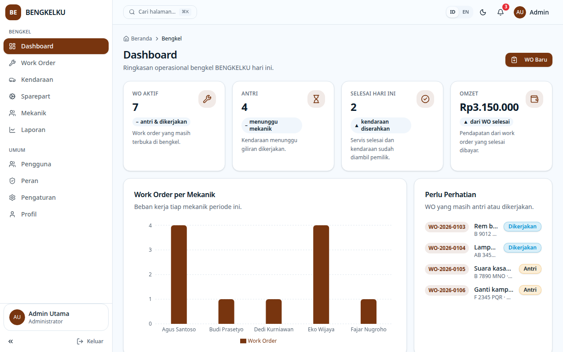This screenshot has width=563, height=352.
Task: Click the hourglass icon on Antri card
Action: (316, 99)
